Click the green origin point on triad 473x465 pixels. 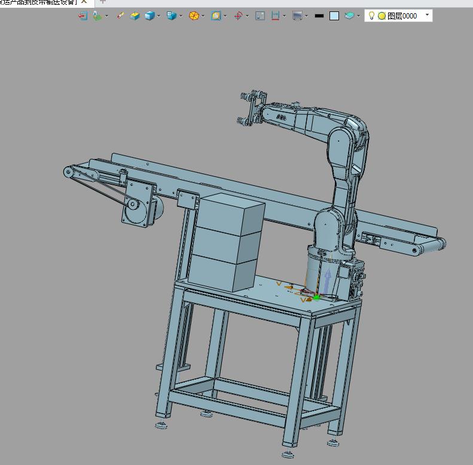316,298
